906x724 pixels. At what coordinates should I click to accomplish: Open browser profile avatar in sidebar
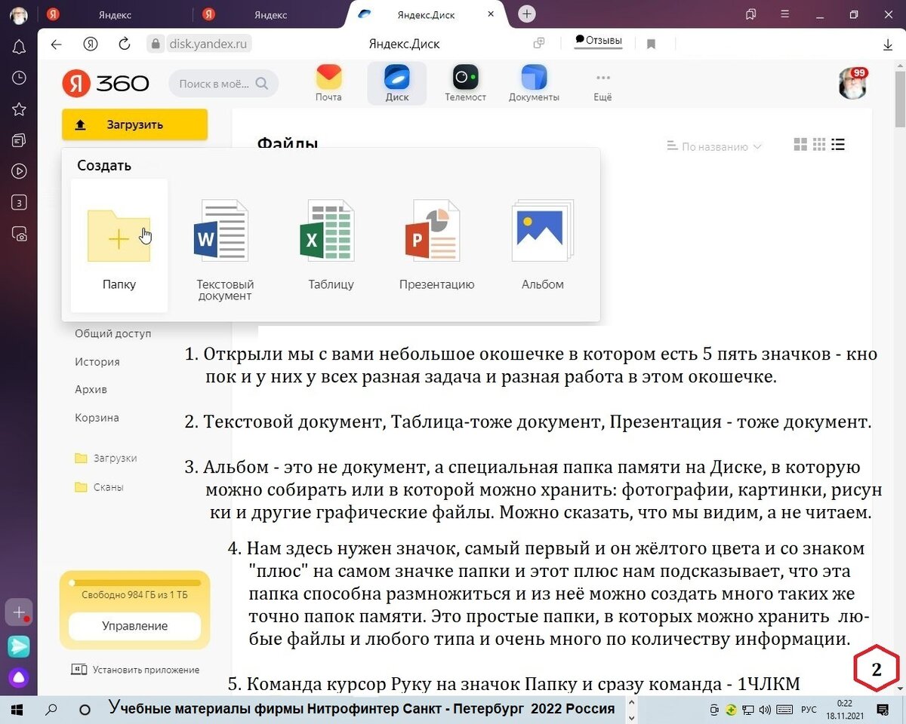coord(19,15)
